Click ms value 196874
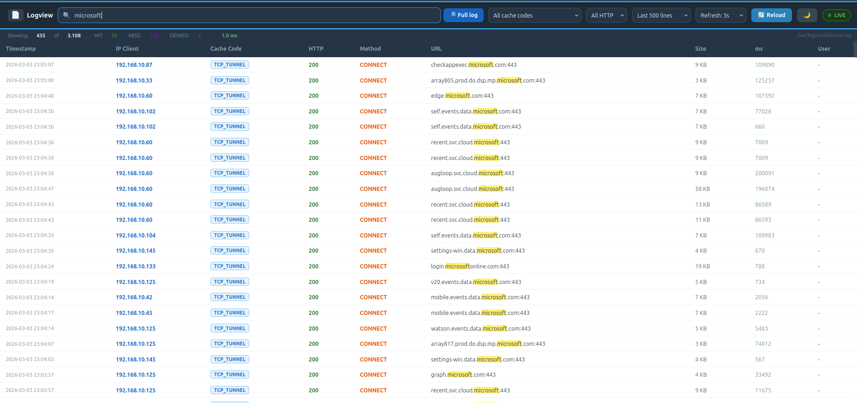Screen dimensions: 857x403 click(764, 189)
